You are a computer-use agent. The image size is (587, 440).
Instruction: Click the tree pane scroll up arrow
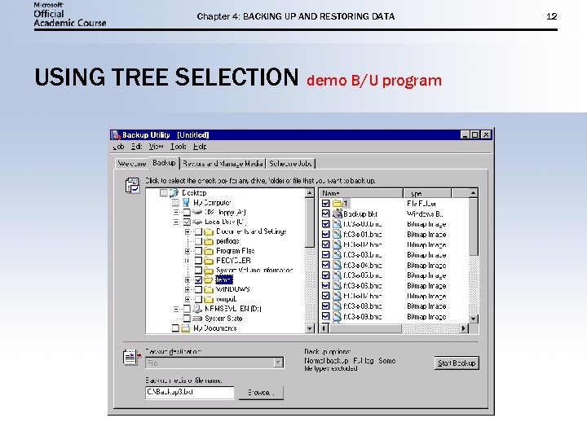(310, 193)
